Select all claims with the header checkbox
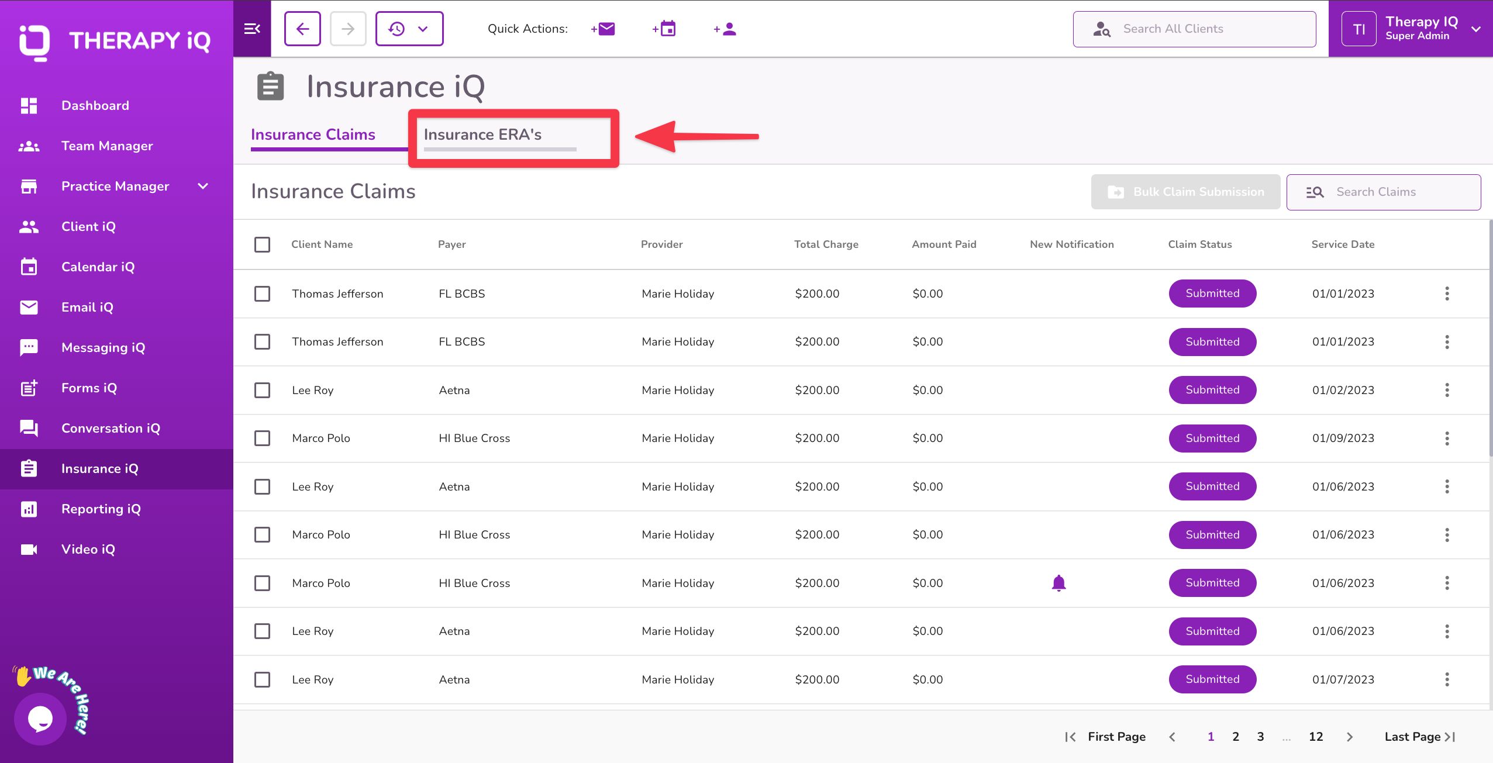This screenshot has height=763, width=1493. click(262, 244)
